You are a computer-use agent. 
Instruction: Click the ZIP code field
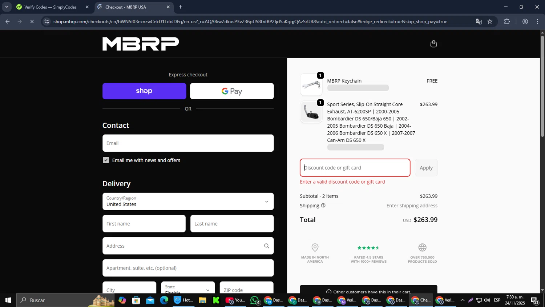(x=246, y=288)
